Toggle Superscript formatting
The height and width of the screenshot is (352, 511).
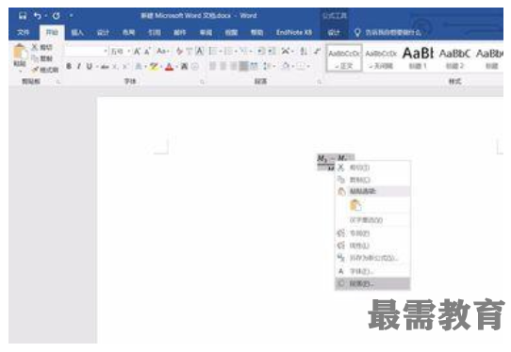[x=124, y=67]
